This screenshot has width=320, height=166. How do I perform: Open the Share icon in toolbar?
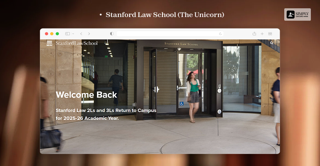coord(254,34)
